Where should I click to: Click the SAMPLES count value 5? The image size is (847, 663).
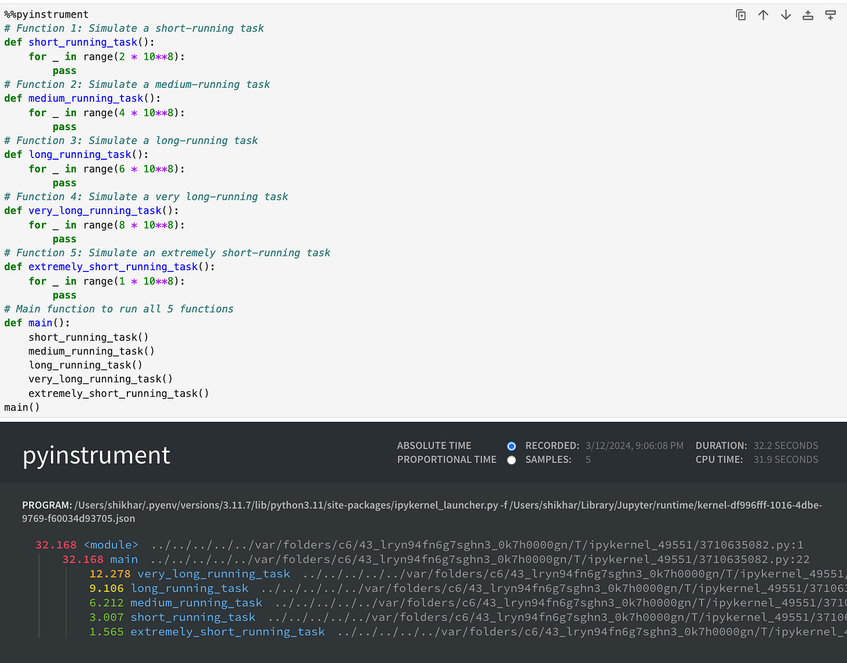(588, 460)
